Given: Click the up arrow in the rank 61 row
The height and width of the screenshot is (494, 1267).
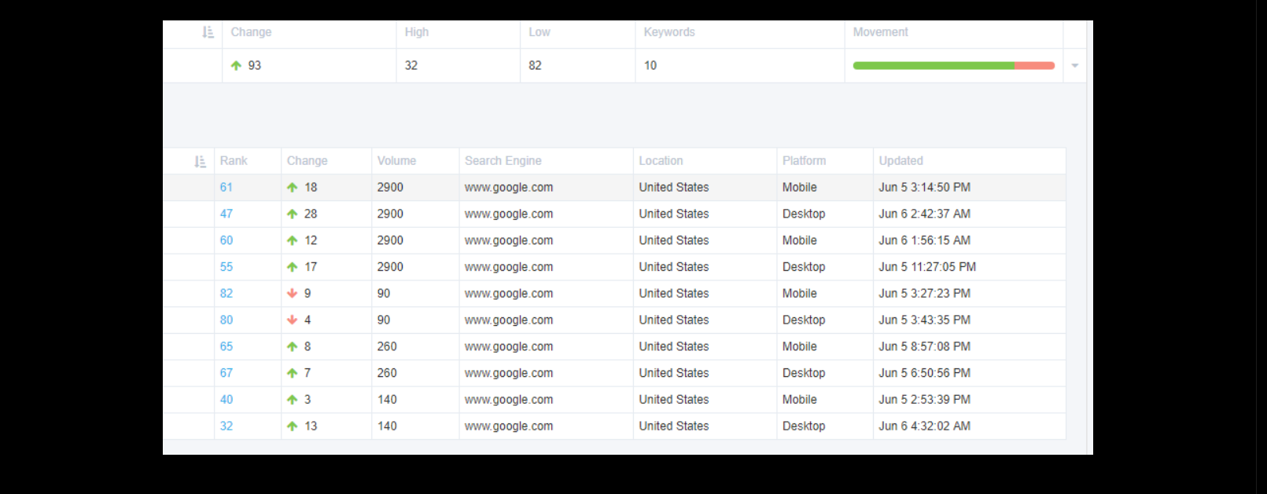Looking at the screenshot, I should point(293,188).
